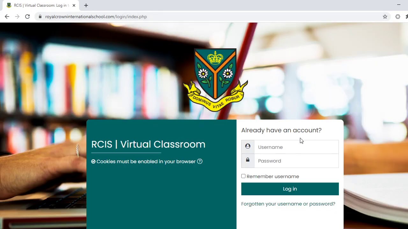Minimize the browser window
Image resolution: width=408 pixels, height=229 pixels.
[399, 5]
